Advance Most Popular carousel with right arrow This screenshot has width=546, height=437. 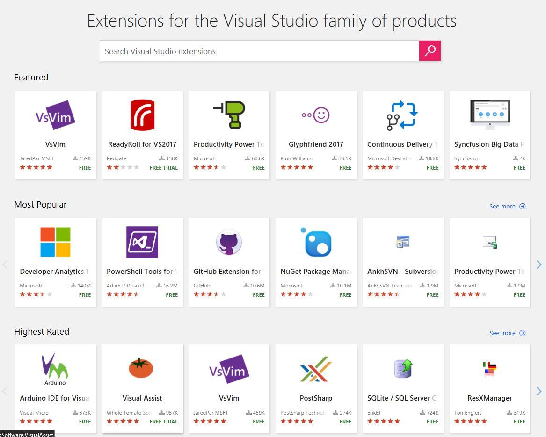tap(540, 264)
